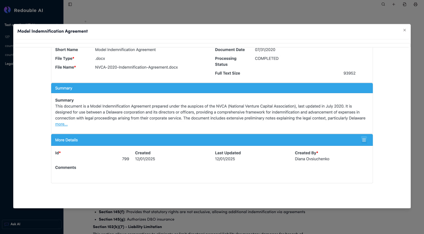Open the document file icon in top bar
Screen dimensions: 424x234
(404, 4)
